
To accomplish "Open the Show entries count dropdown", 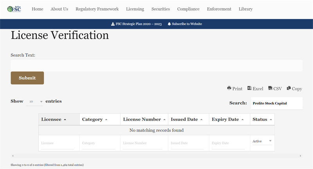I will [x=34, y=101].
